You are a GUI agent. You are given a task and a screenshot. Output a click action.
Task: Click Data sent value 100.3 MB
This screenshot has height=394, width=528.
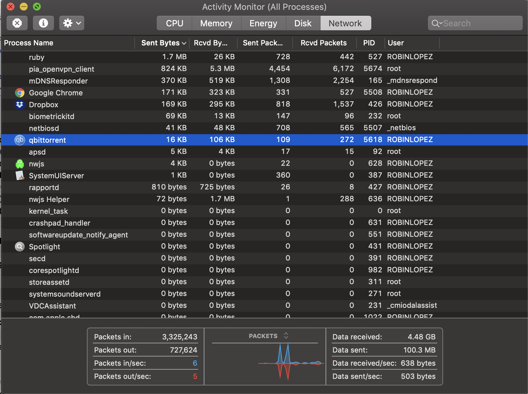pos(419,350)
